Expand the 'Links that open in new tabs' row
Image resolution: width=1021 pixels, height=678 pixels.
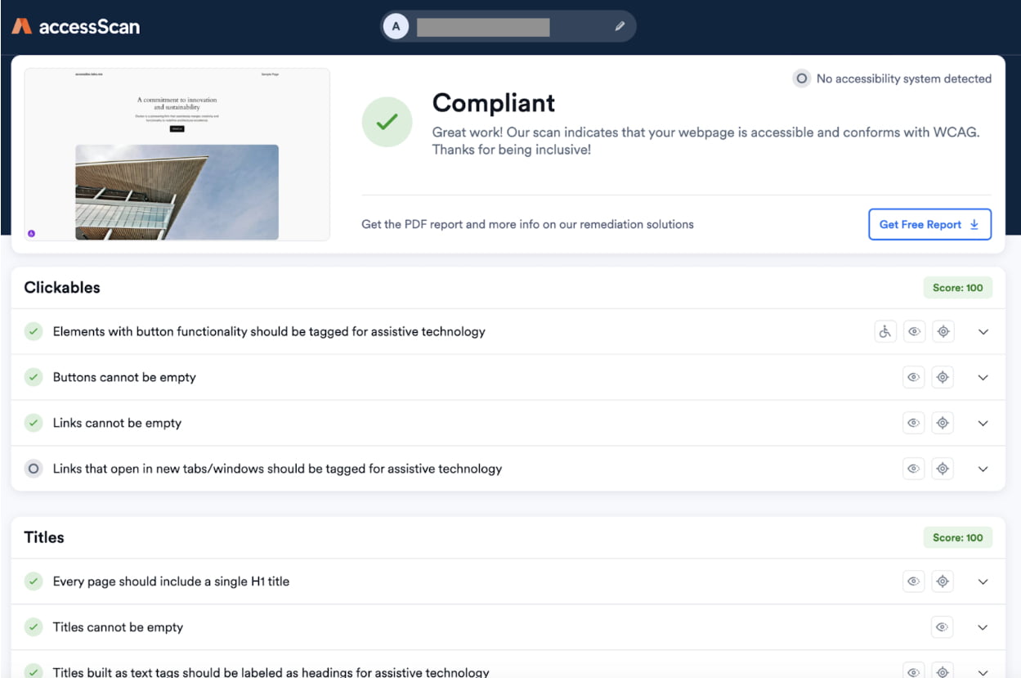[x=983, y=469]
